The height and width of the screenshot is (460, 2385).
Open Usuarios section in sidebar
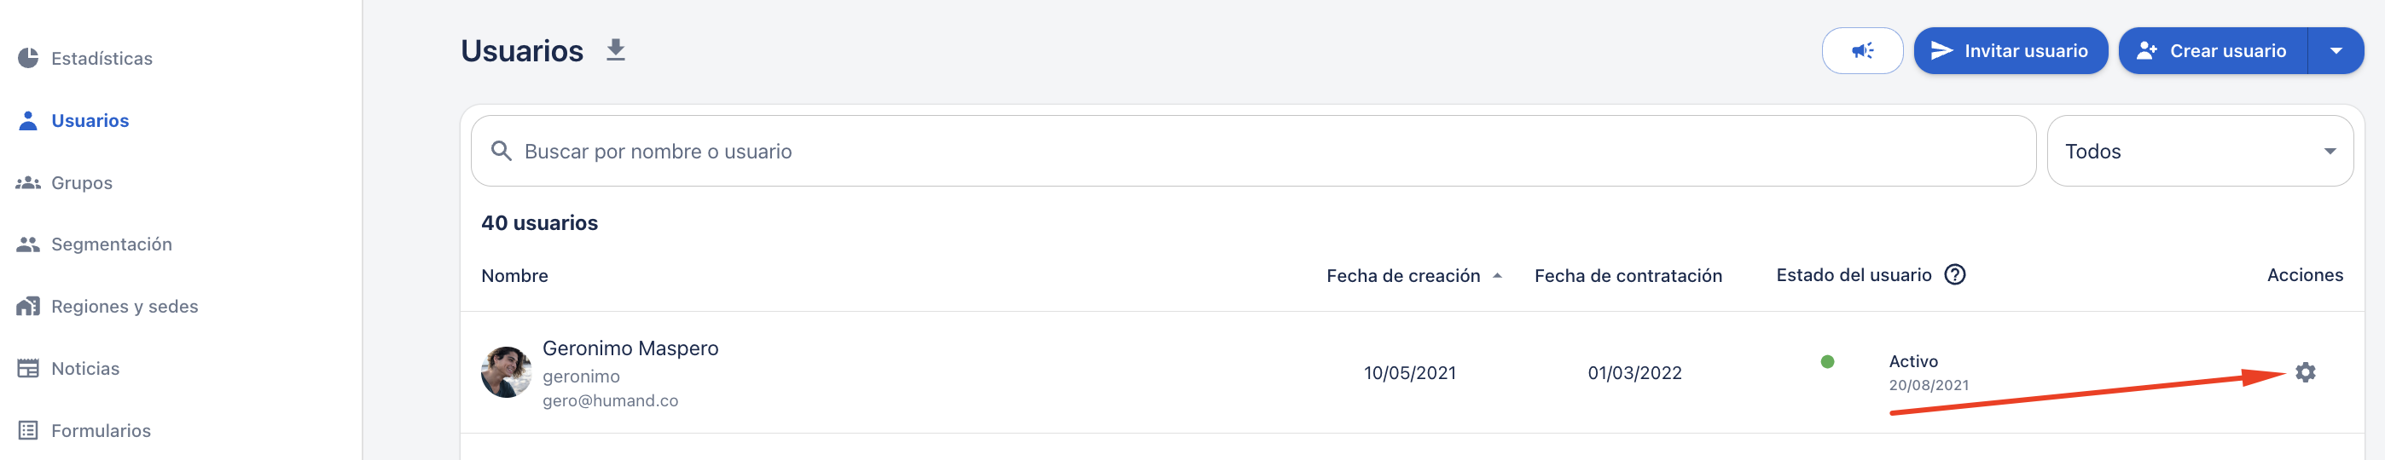pos(90,121)
